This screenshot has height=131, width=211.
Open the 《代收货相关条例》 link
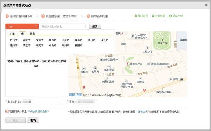(39, 111)
